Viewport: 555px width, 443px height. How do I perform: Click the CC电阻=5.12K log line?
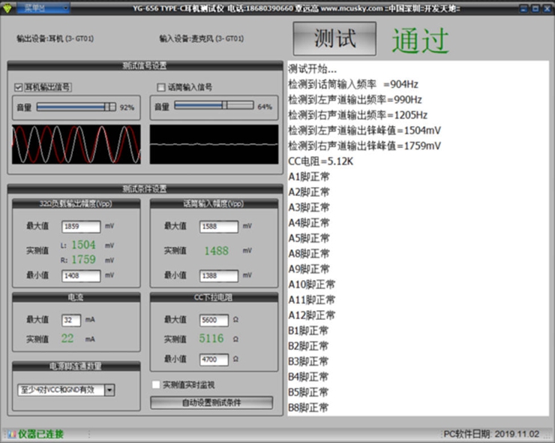tap(321, 161)
